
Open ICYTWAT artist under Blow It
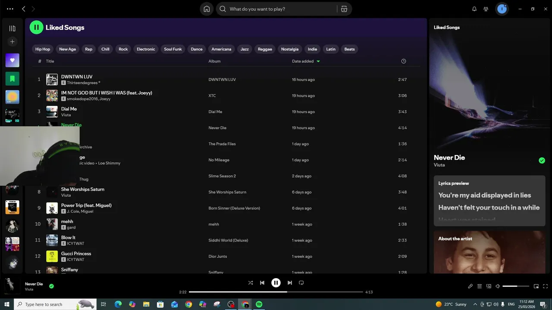[75, 244]
